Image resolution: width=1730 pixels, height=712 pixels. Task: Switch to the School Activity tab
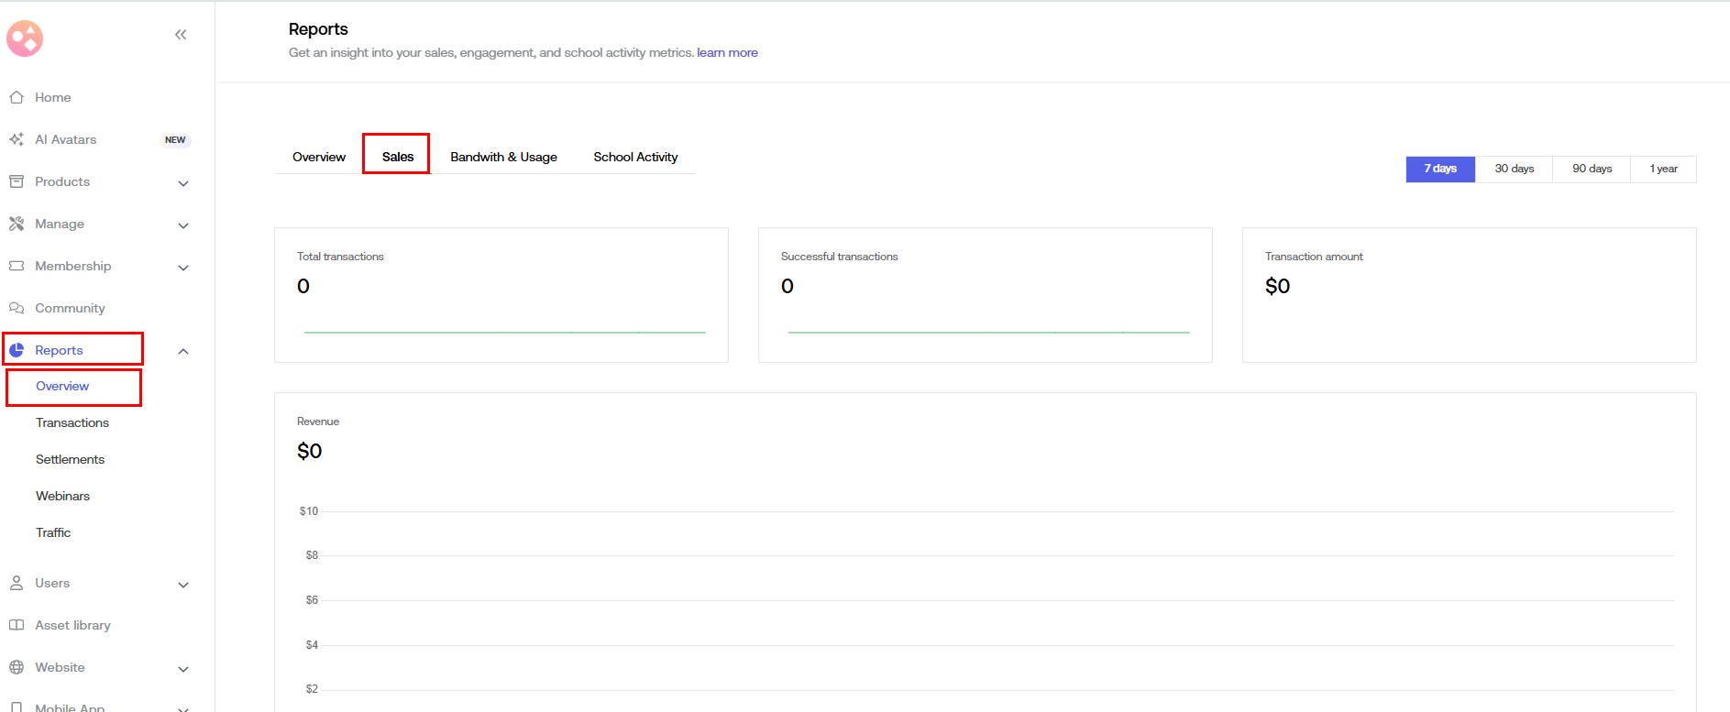635,157
